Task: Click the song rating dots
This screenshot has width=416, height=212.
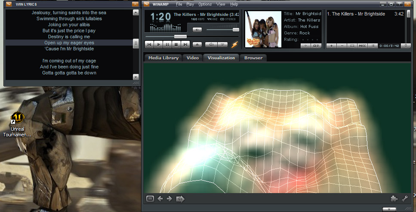Action: (x=311, y=40)
